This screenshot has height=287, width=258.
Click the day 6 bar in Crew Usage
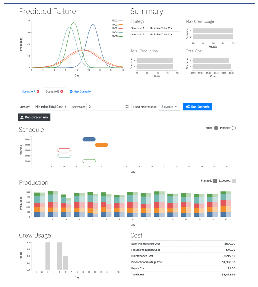[x=65, y=263]
